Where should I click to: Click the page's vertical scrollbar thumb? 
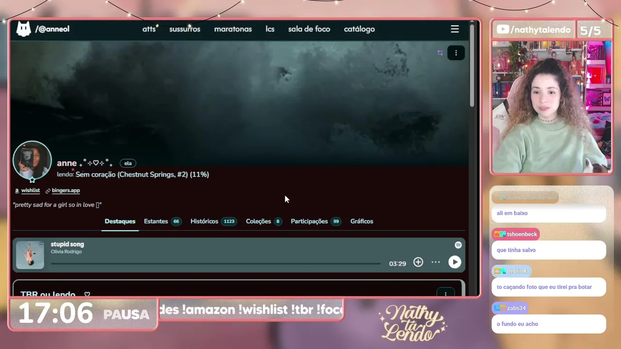pos(472,65)
